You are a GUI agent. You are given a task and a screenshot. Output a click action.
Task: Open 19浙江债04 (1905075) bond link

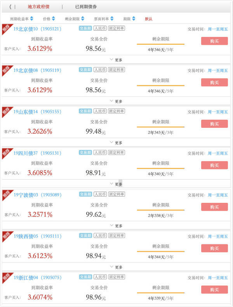click(37, 277)
